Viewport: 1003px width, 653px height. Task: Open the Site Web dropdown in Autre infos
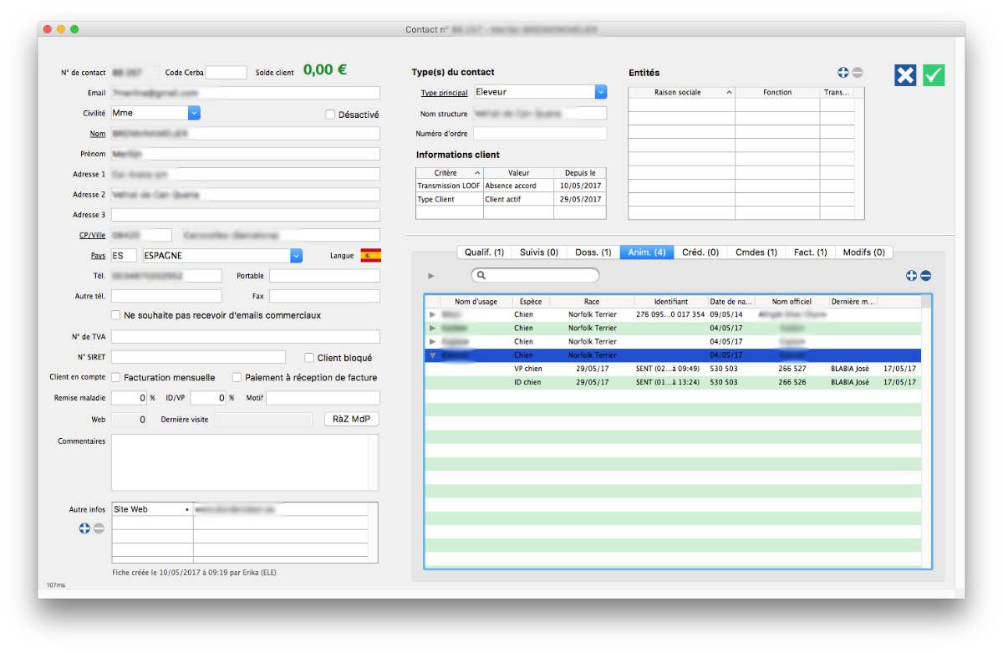pos(152,509)
